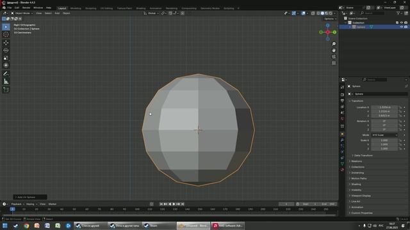Select the Scale tool in toolbar
The width and height of the screenshot is (410, 230).
point(6,58)
